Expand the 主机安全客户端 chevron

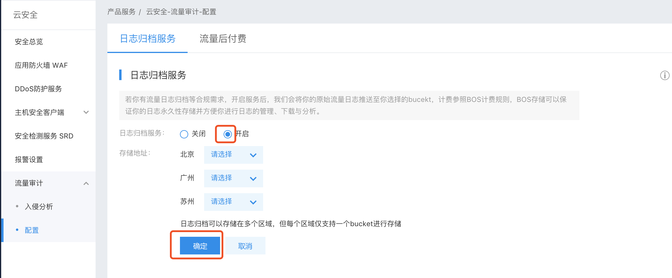(86, 112)
